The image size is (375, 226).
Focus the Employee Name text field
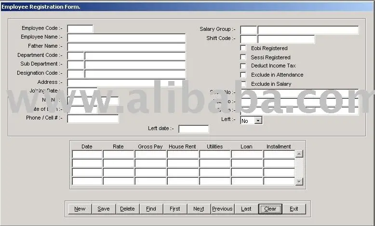pyautogui.click(x=126, y=38)
